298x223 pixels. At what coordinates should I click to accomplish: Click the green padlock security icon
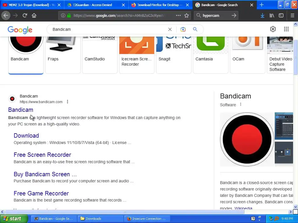pos(69,16)
